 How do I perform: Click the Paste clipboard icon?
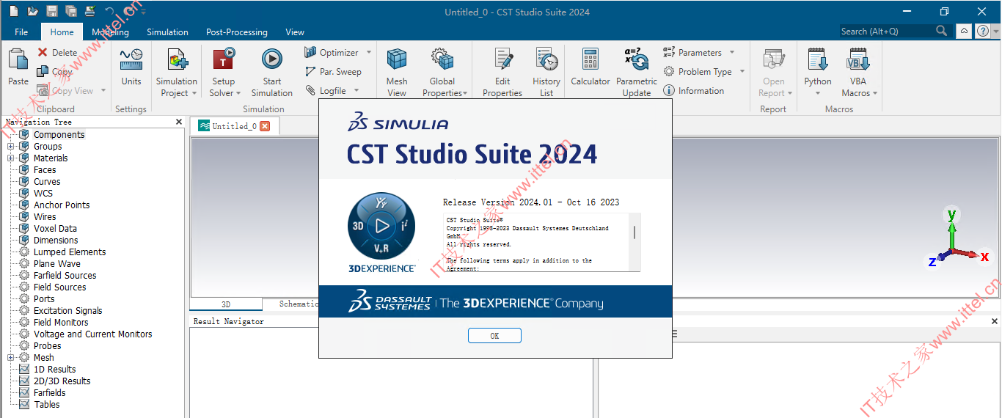(18, 61)
